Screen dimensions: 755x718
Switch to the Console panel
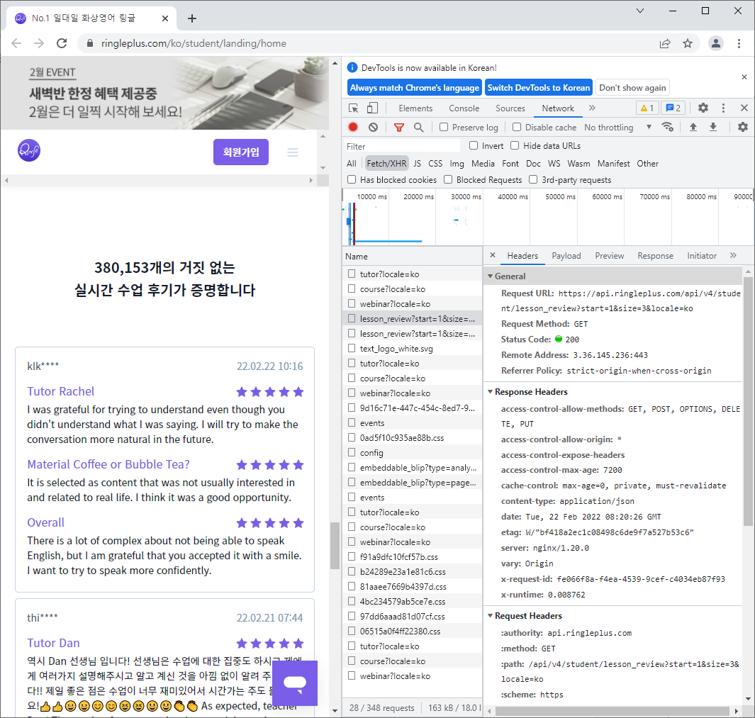pos(464,108)
